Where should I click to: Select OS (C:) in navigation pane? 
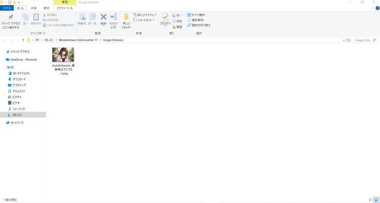tap(23, 115)
